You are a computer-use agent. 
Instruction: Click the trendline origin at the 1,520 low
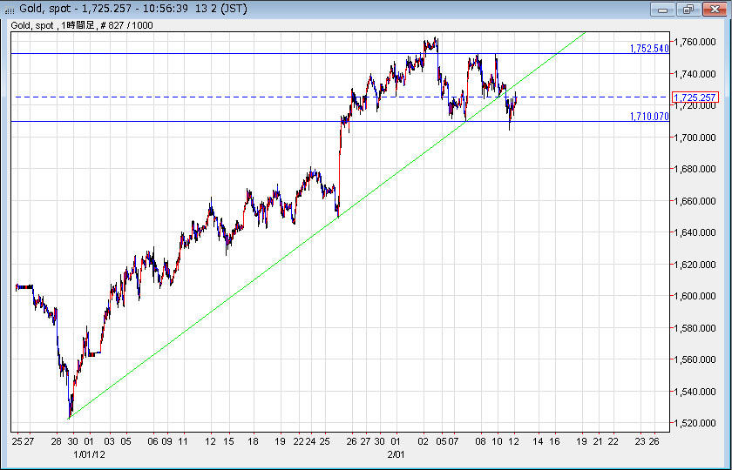click(70, 419)
